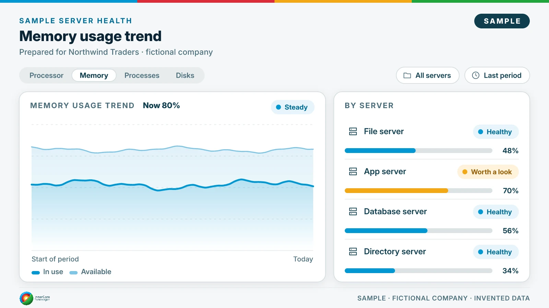
Task: Click the Directory server name
Action: tap(395, 252)
